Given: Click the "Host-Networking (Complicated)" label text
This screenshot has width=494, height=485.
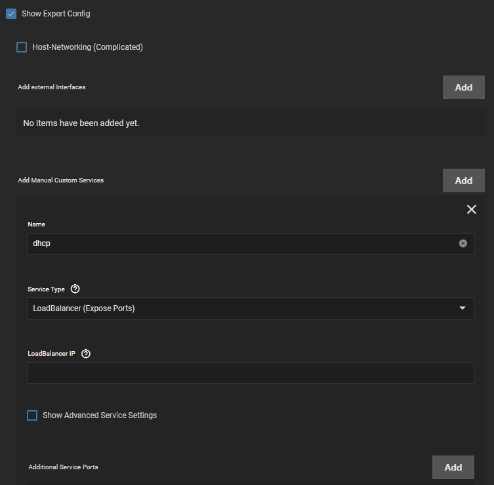Looking at the screenshot, I should click(x=87, y=47).
